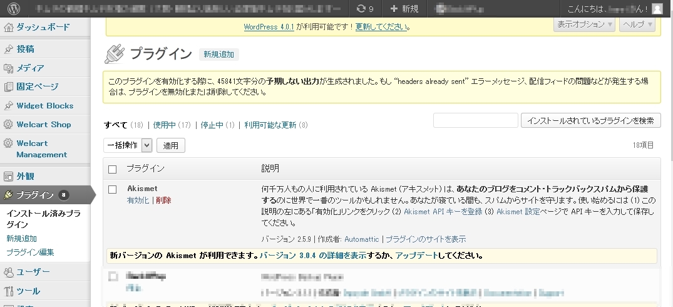Click the ツール tools icon

[8, 291]
